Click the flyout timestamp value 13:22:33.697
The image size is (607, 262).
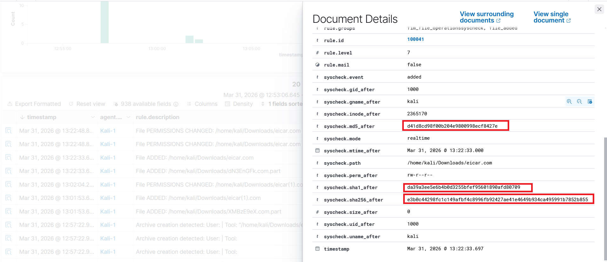coord(445,249)
